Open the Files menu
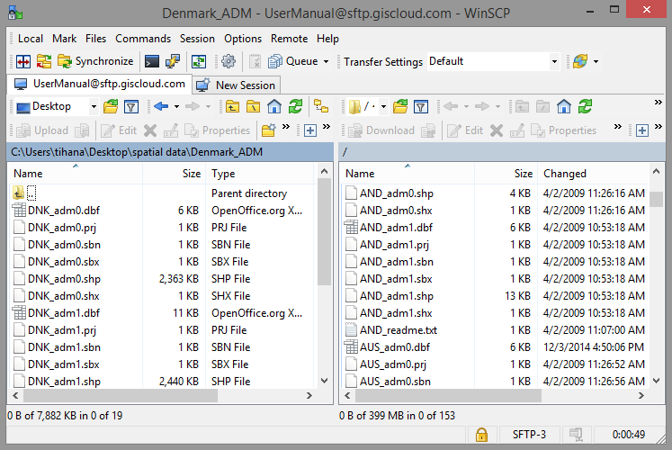The width and height of the screenshot is (672, 450). tap(95, 39)
